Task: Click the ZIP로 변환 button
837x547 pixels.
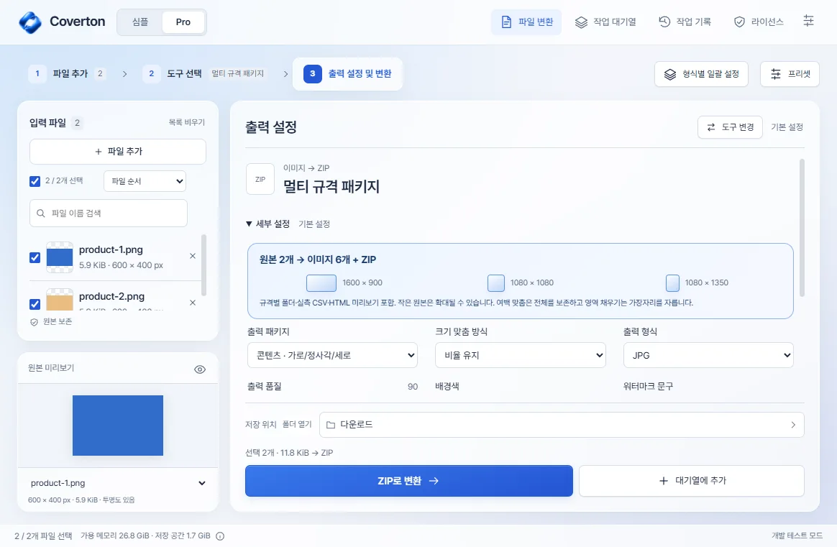Action: pyautogui.click(x=409, y=481)
